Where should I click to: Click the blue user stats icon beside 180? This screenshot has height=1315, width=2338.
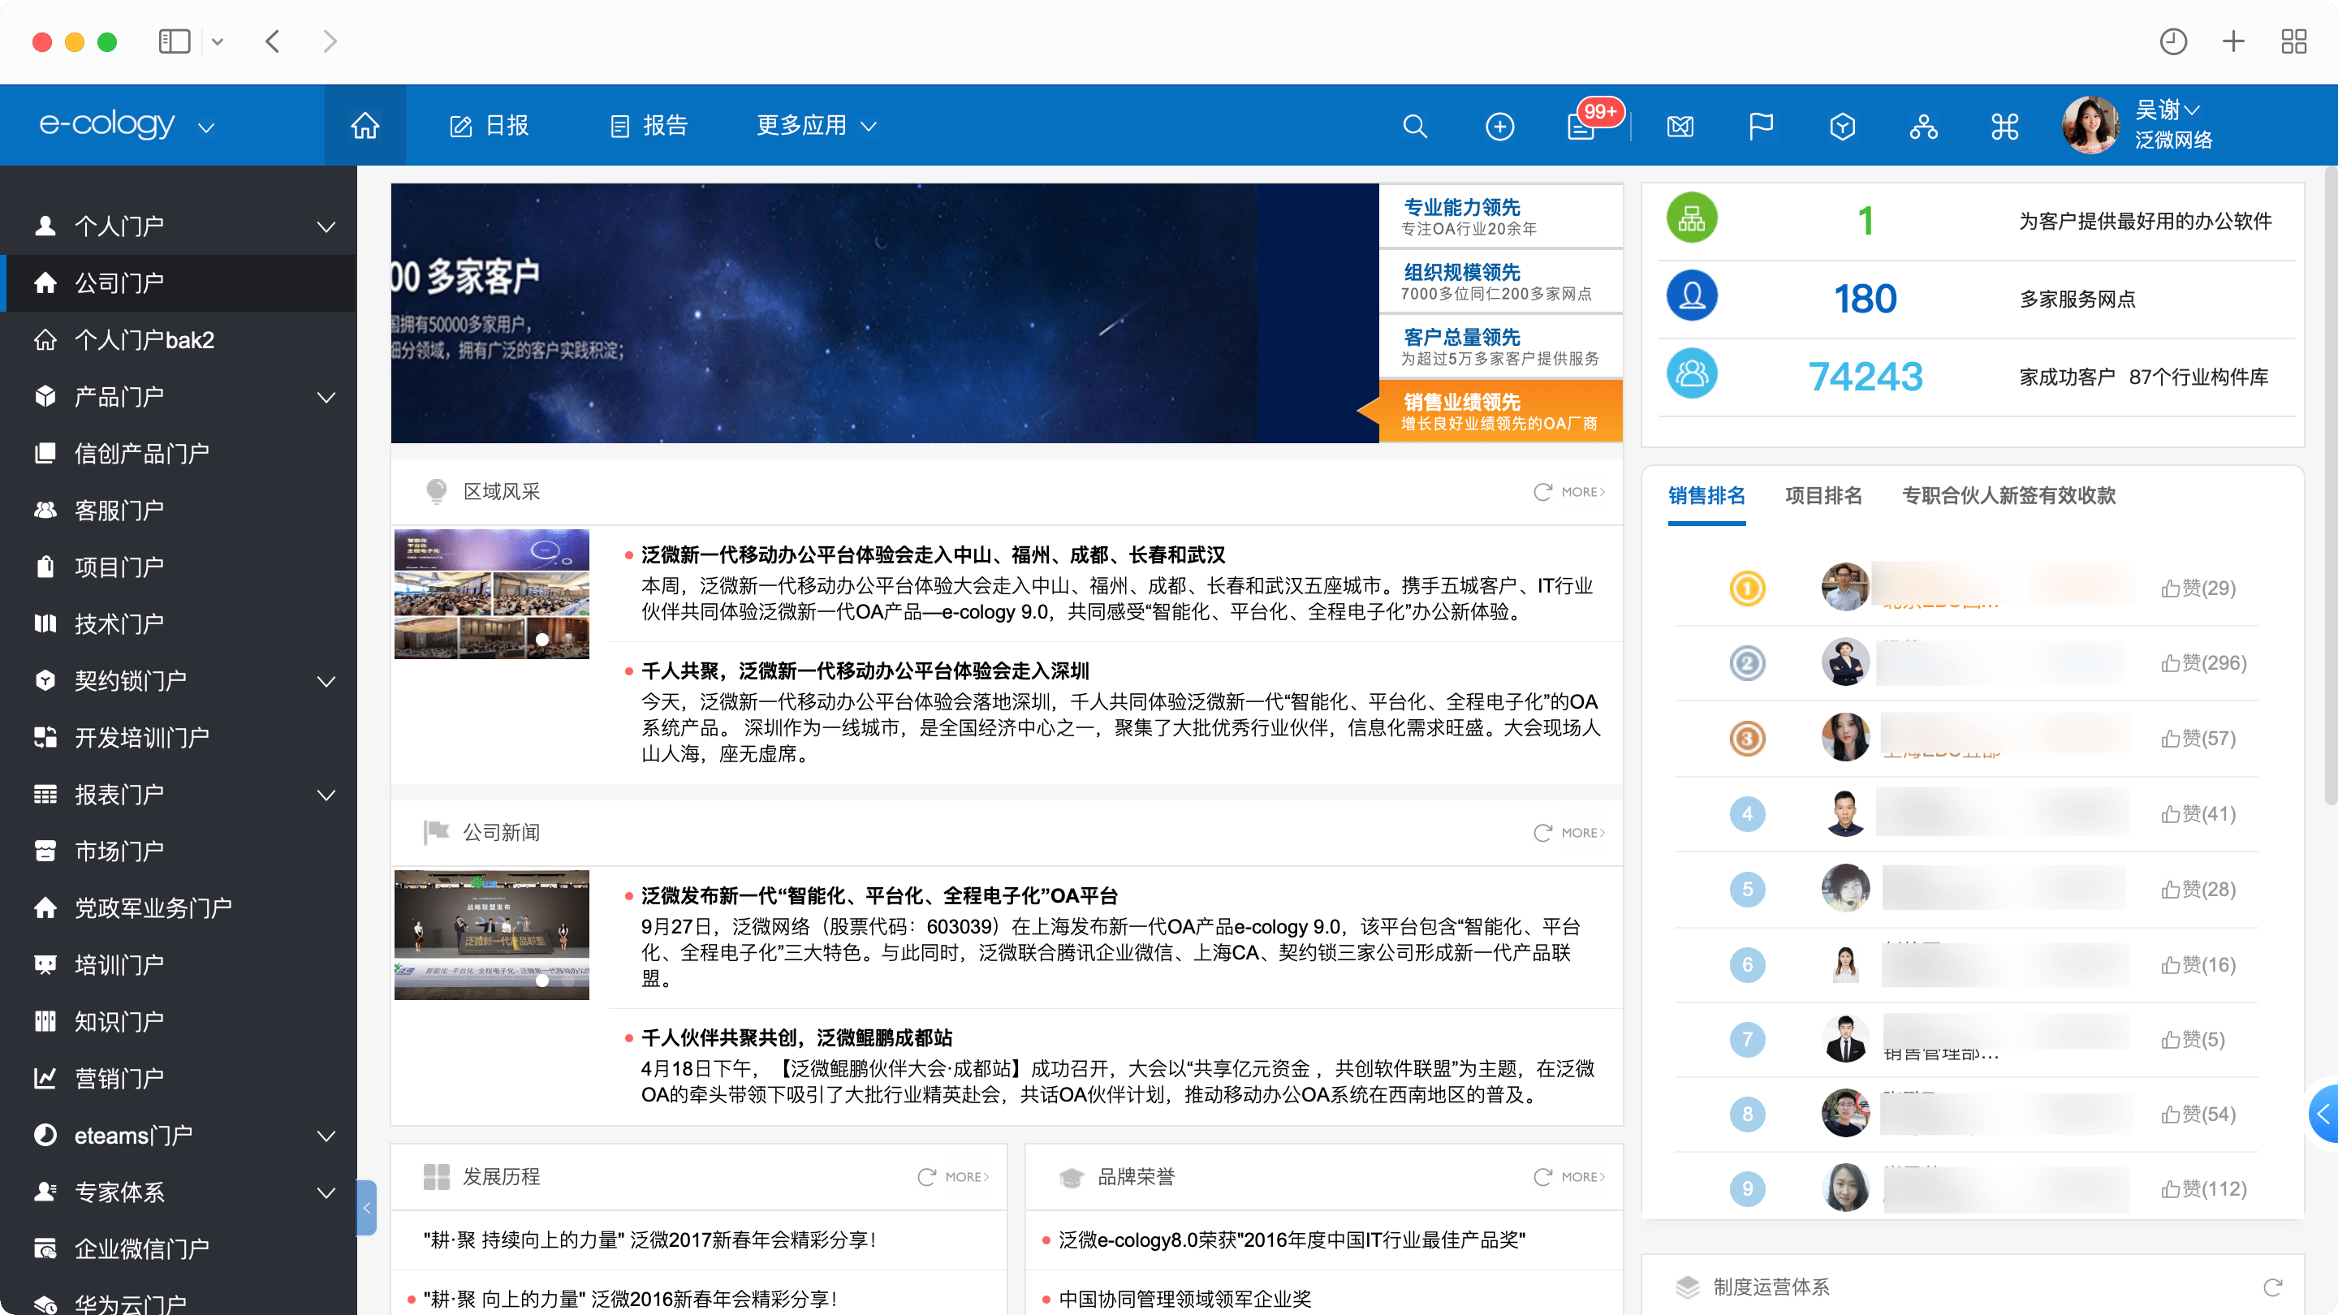point(1692,295)
